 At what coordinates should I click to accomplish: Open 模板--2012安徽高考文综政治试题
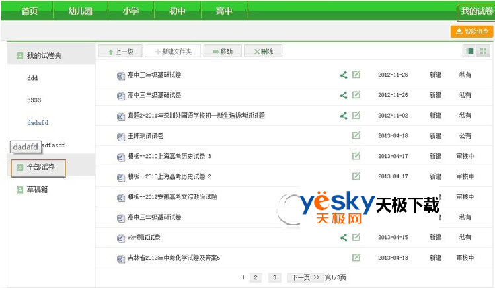(x=172, y=197)
